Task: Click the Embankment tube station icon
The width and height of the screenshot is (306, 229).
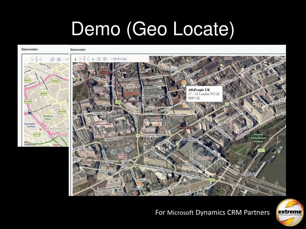Action: [242, 176]
